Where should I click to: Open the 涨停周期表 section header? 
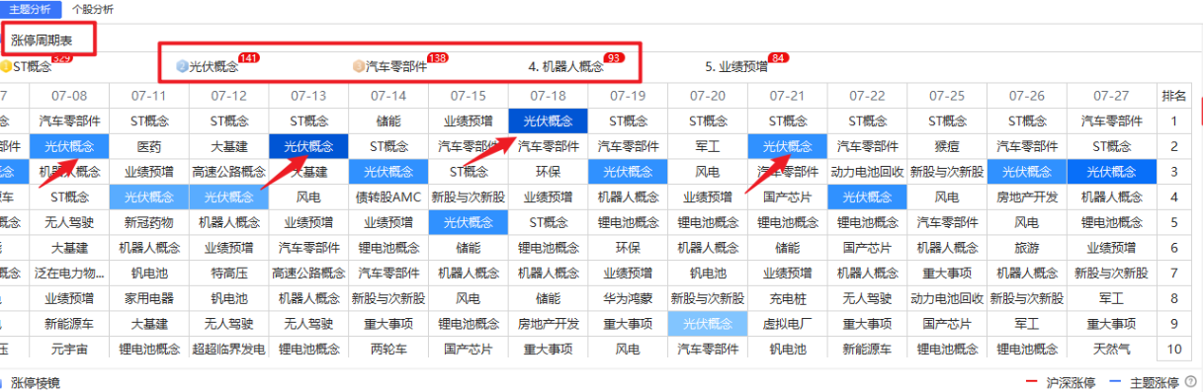42,40
